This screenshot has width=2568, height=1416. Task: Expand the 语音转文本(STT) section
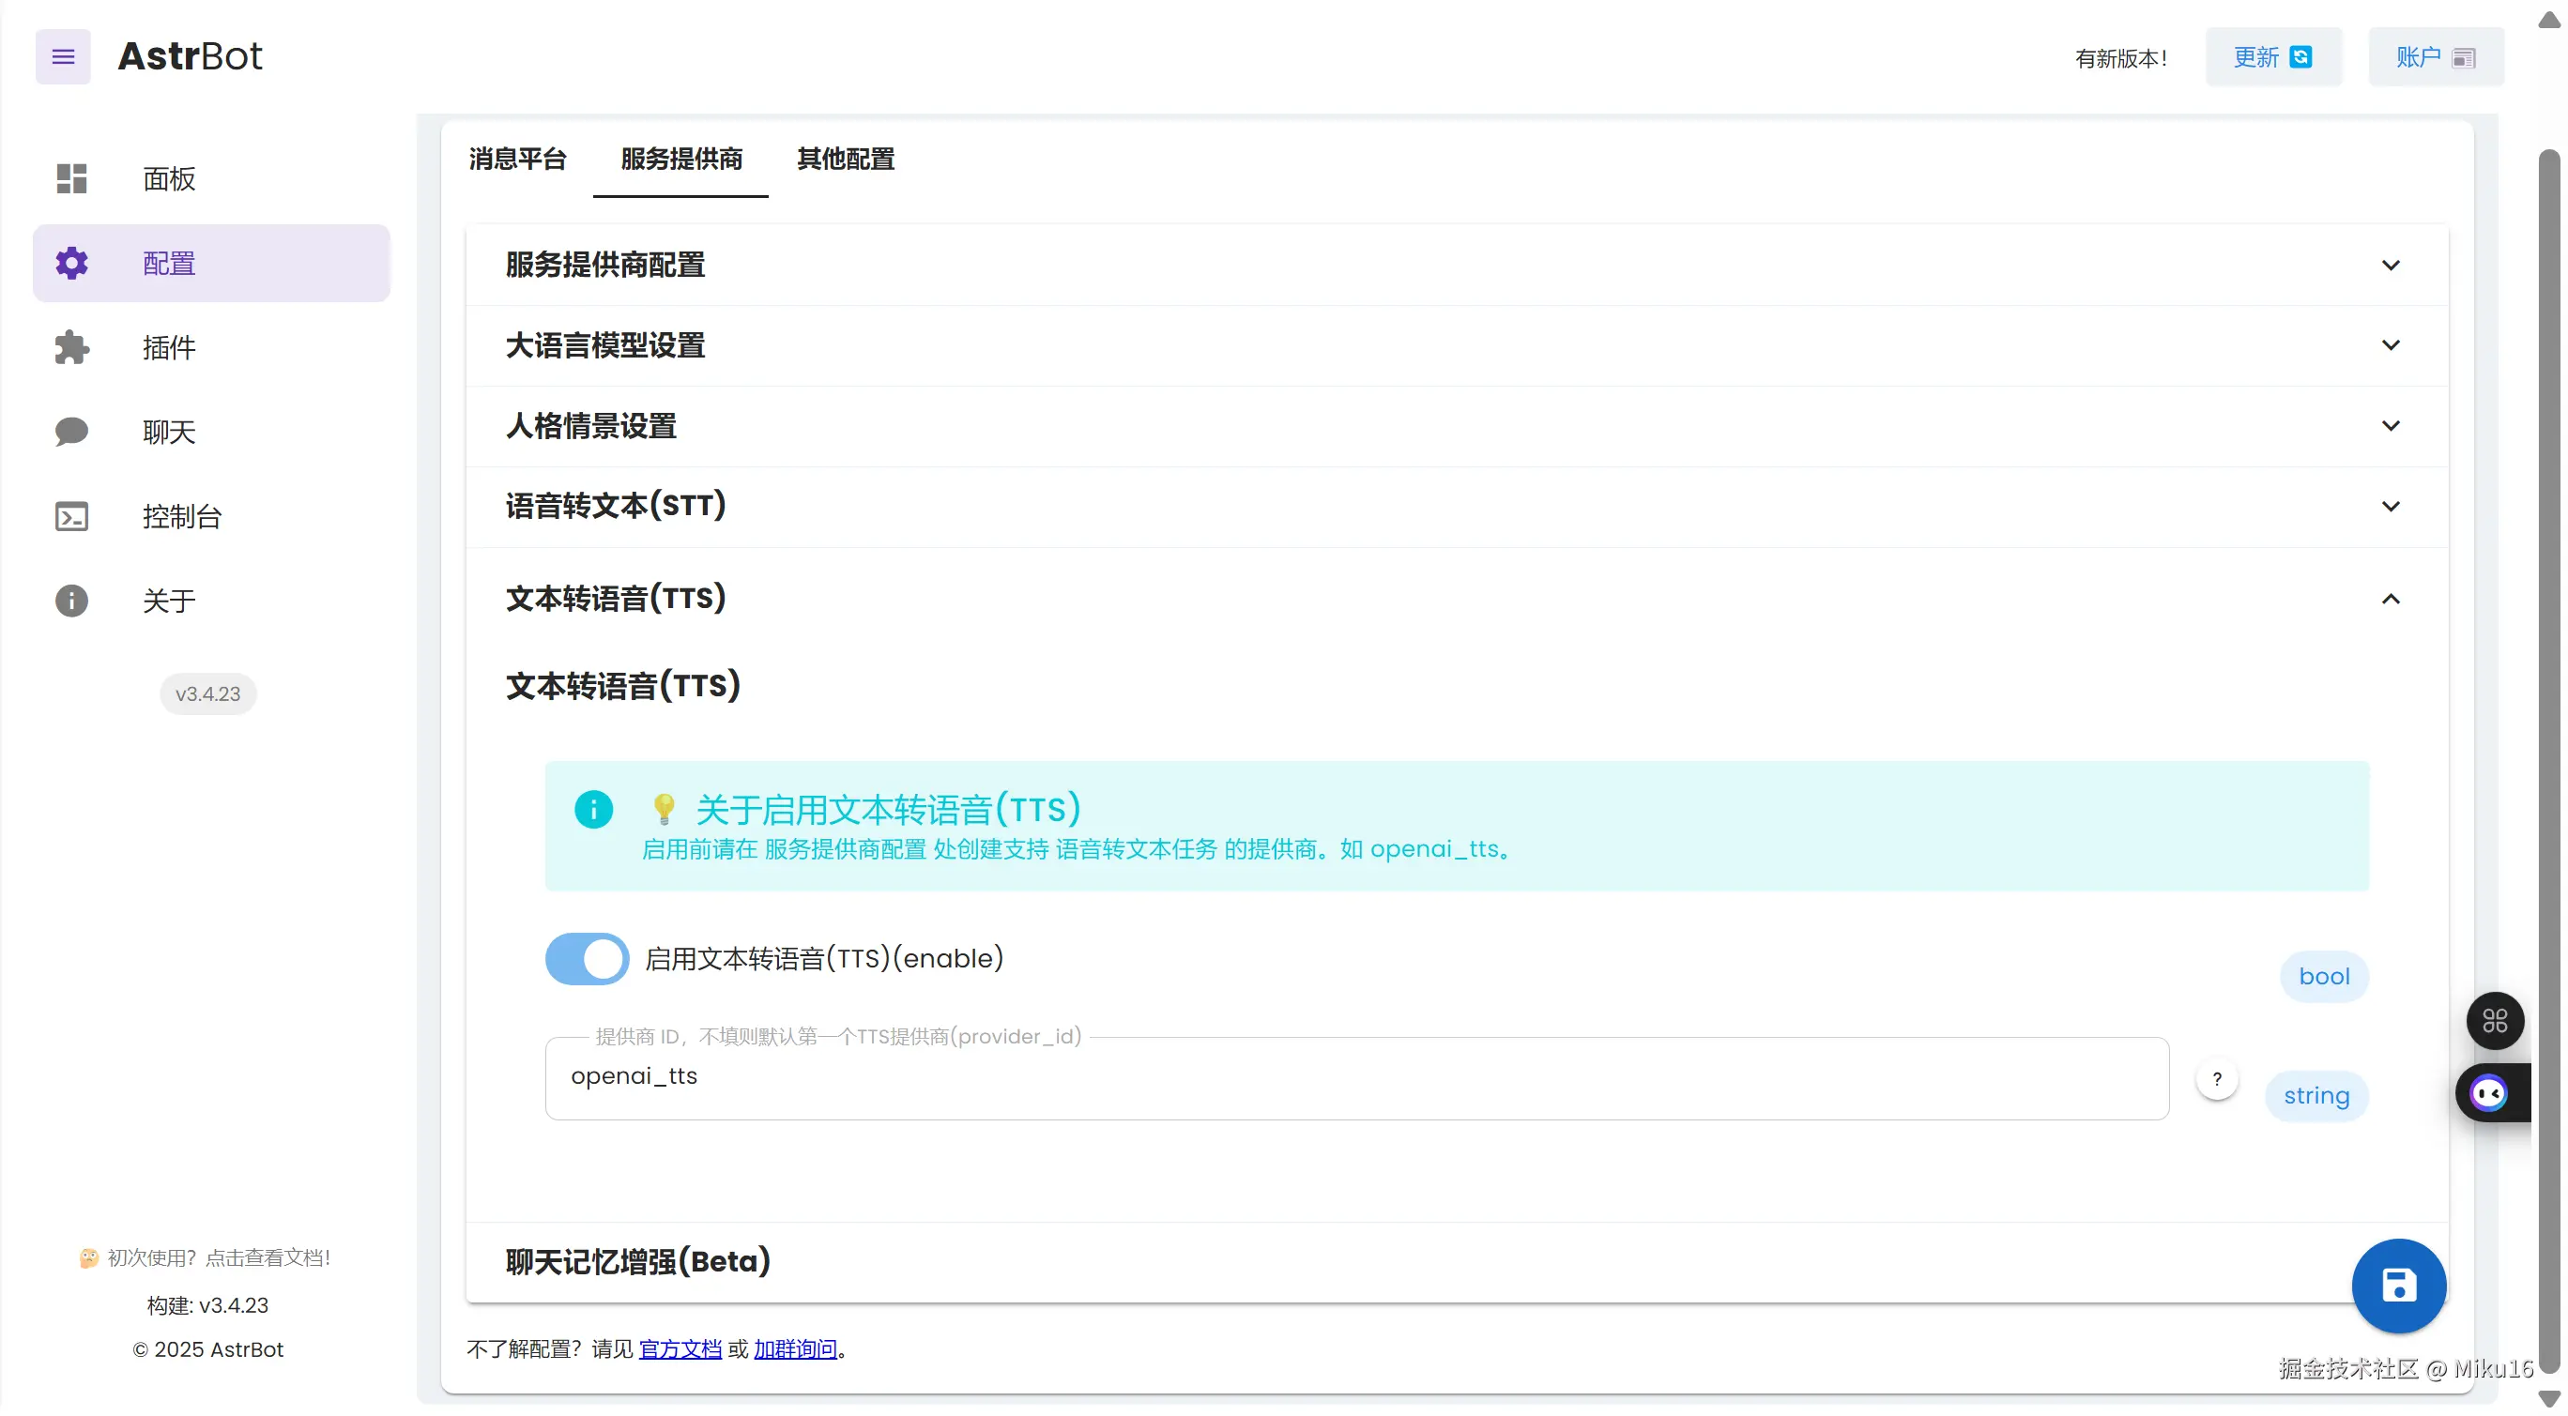[2390, 506]
